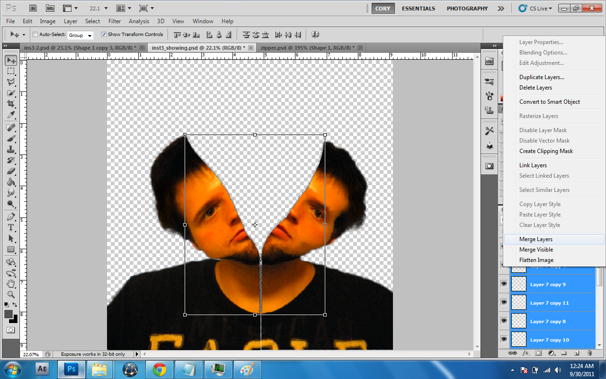Select the Crop tool
Viewport: 606px width, 379px height.
pos(11,104)
